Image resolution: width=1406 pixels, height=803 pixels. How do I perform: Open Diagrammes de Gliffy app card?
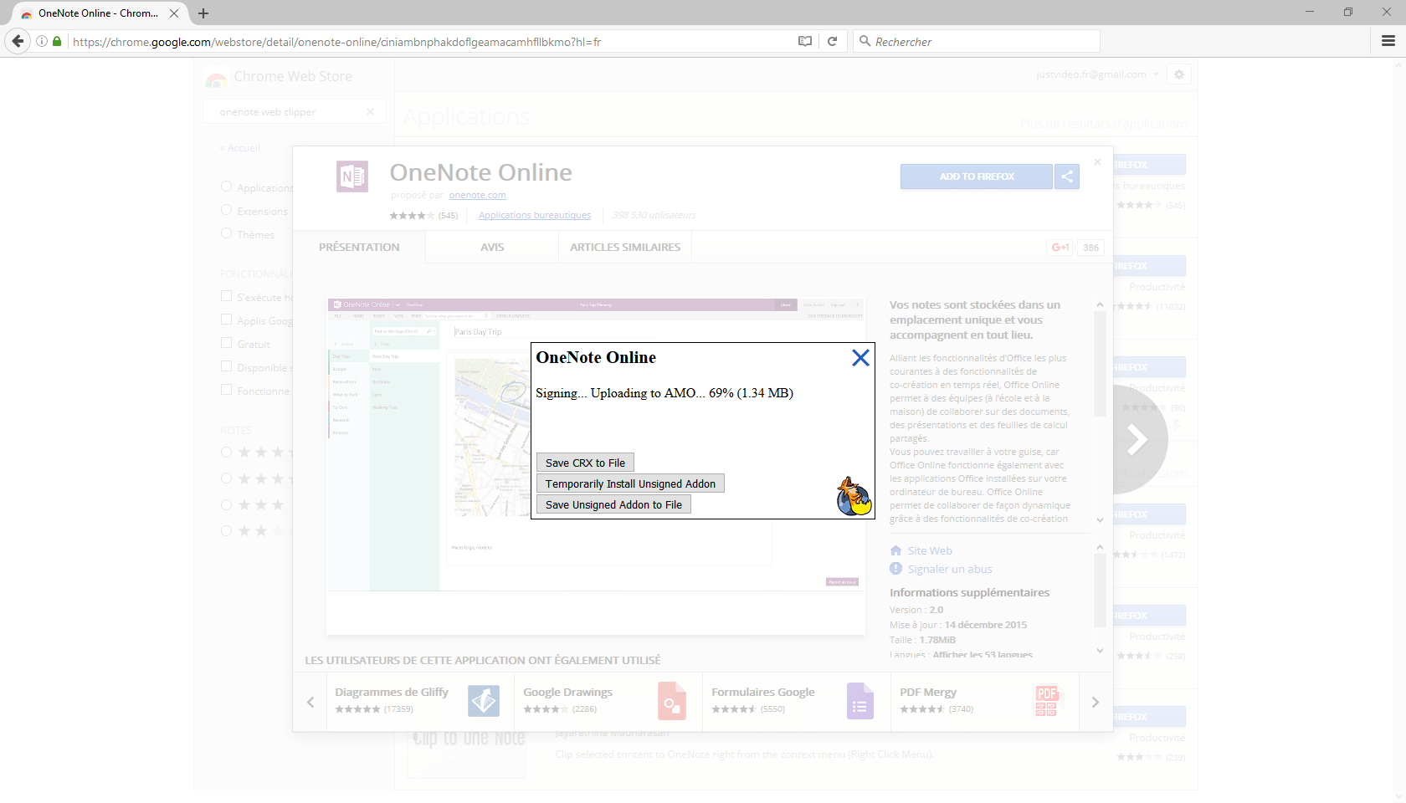[420, 701]
